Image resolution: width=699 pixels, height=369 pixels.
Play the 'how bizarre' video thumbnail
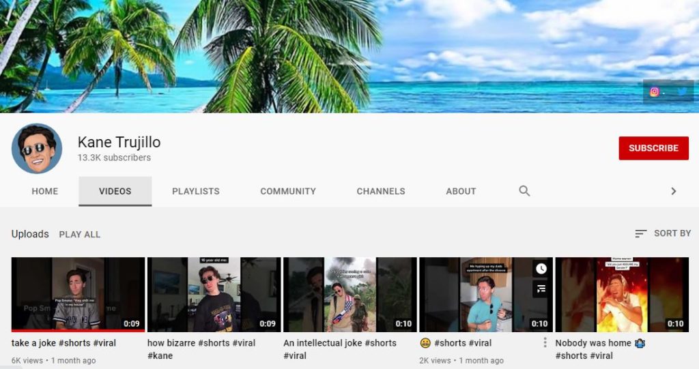point(214,294)
